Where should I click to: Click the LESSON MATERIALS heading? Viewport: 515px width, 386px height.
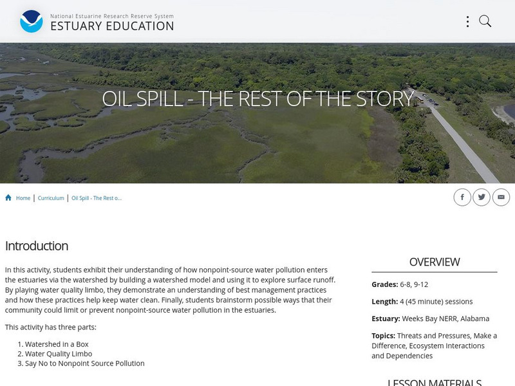pyautogui.click(x=435, y=382)
